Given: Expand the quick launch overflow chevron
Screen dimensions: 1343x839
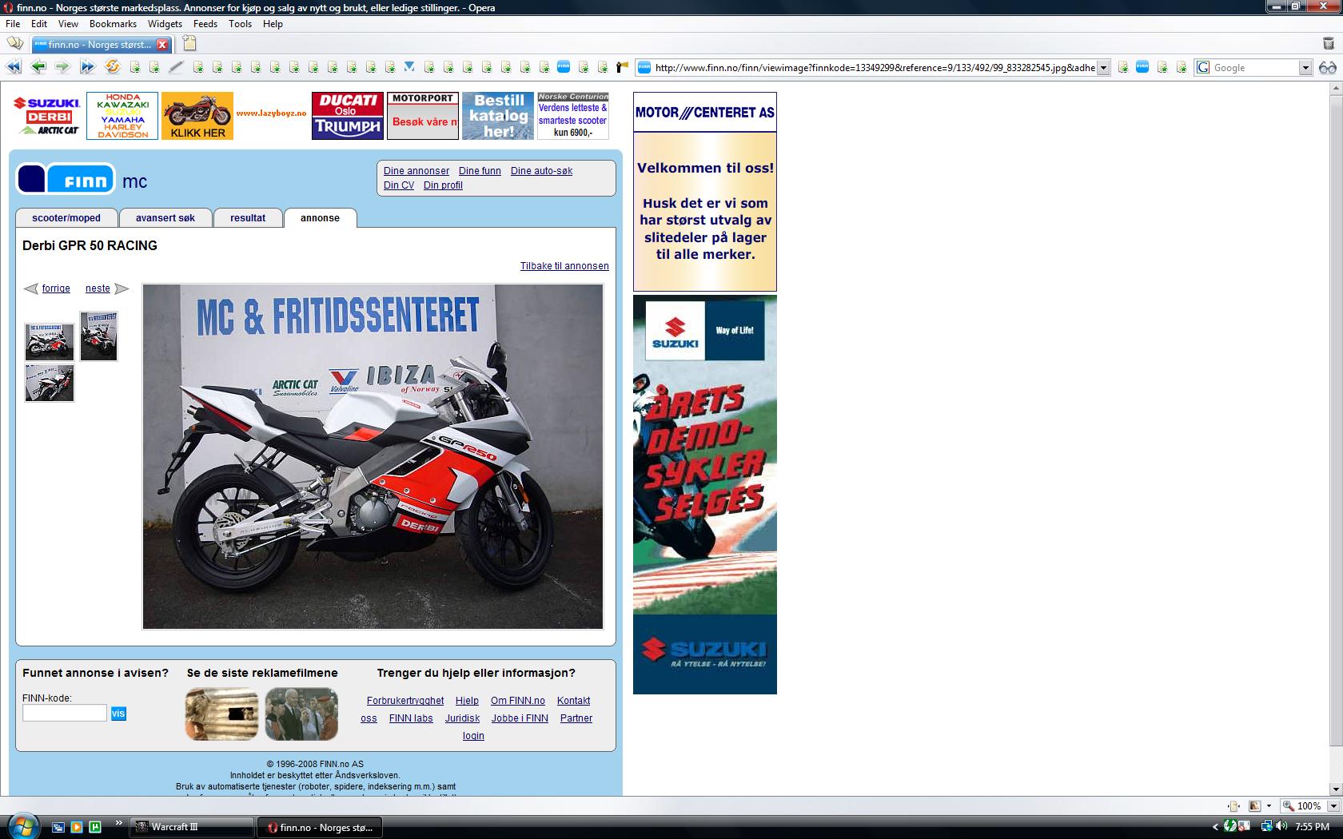Looking at the screenshot, I should 119,822.
